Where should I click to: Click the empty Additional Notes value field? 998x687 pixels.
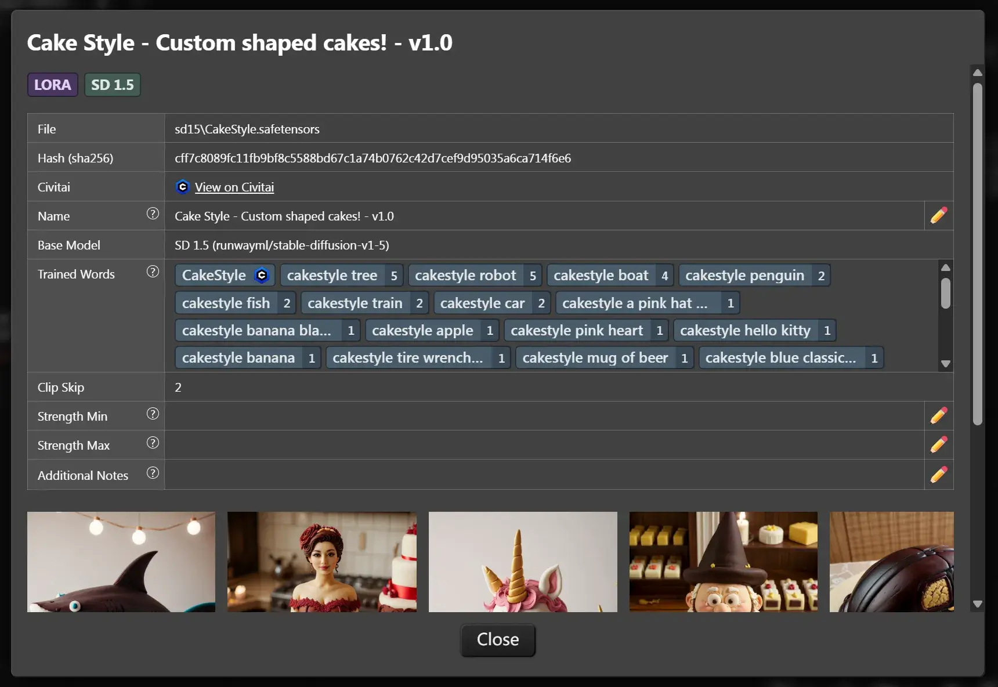click(544, 475)
